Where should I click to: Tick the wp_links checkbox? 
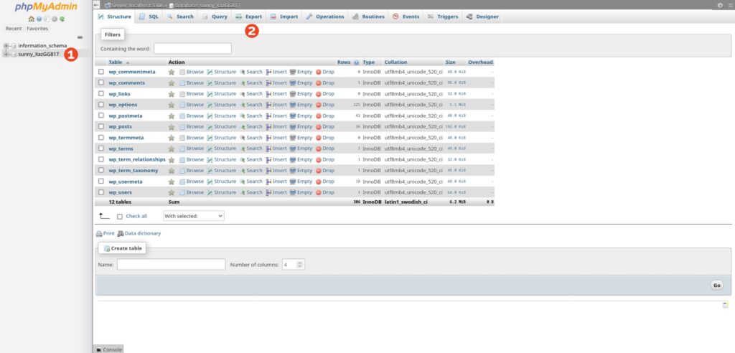[x=100, y=94]
